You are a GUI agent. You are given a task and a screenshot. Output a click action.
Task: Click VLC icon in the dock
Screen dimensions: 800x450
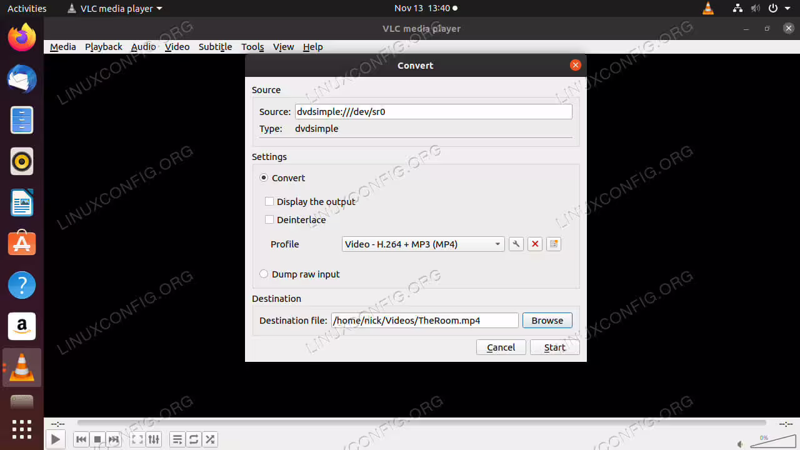[x=22, y=367]
